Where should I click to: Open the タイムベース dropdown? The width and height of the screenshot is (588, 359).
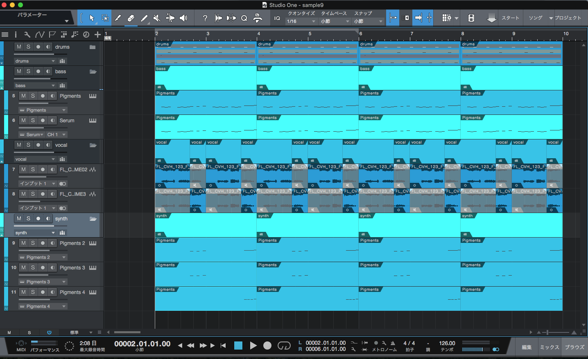335,21
